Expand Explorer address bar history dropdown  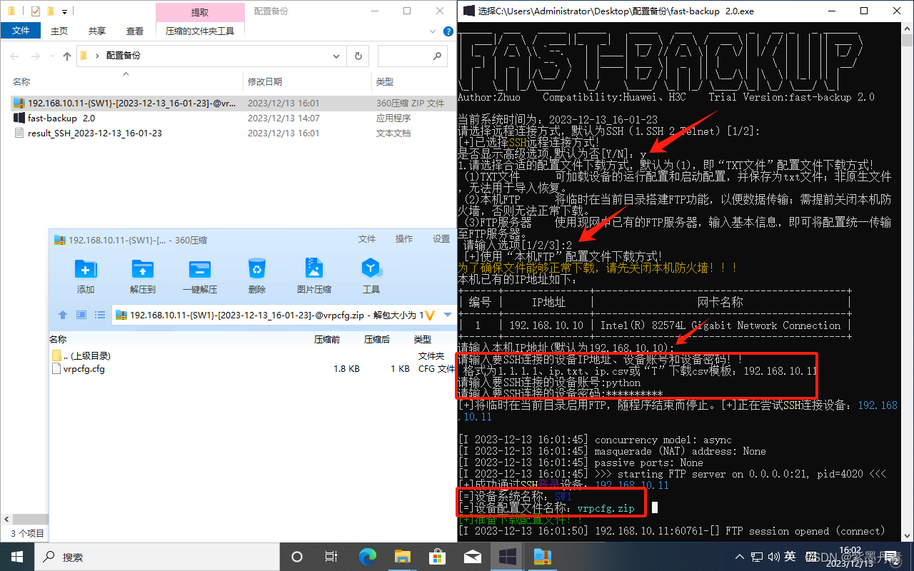tap(338, 56)
